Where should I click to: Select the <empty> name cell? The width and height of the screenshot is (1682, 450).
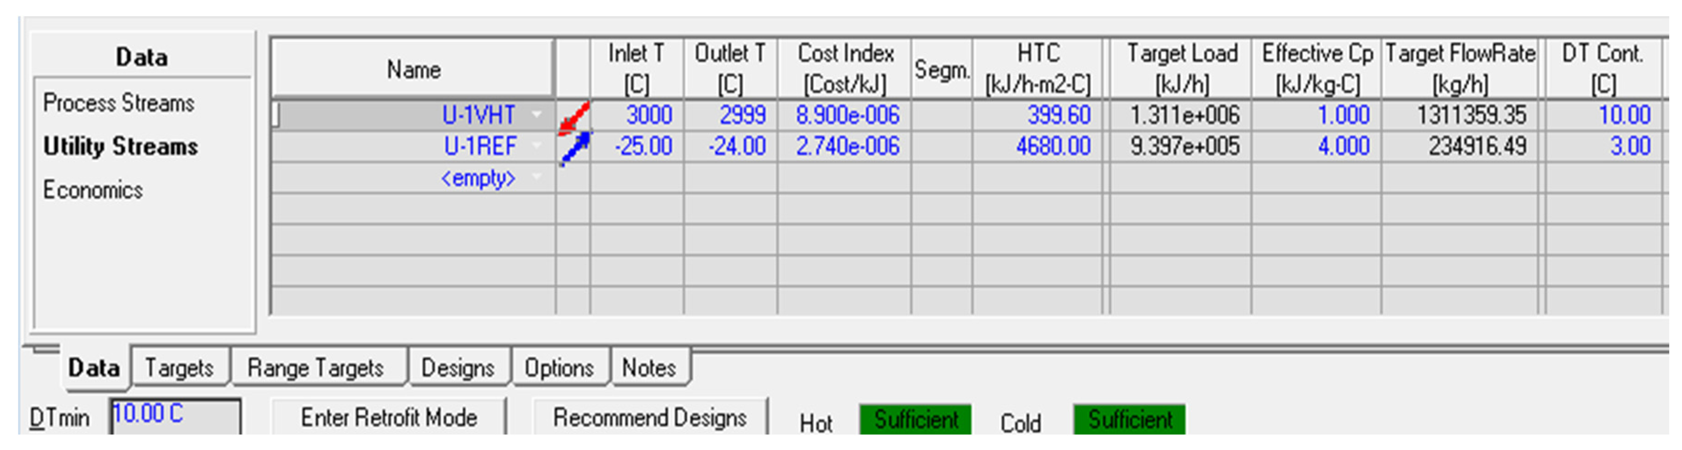tap(412, 178)
